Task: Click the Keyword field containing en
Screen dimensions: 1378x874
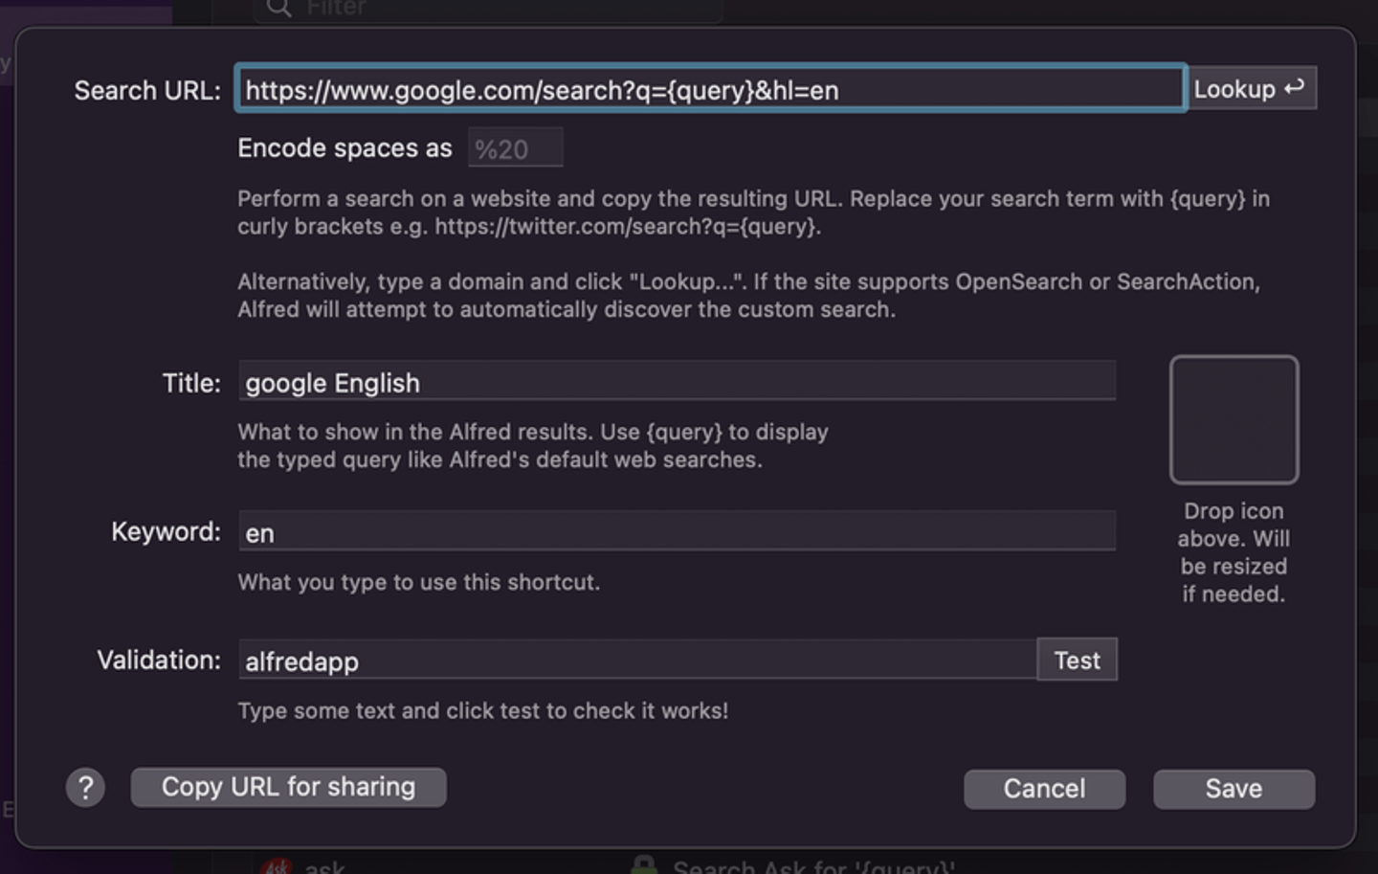Action: point(677,532)
